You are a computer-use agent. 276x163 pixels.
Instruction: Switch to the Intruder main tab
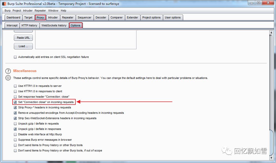click(x=53, y=17)
